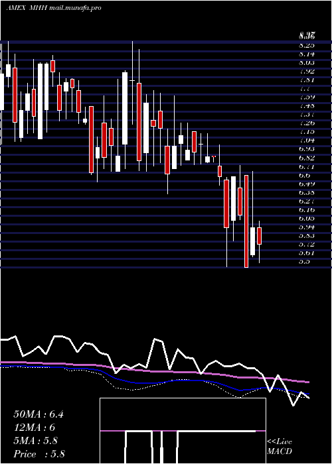
Task: Click the MACD histogram box
Action: tap(183, 431)
